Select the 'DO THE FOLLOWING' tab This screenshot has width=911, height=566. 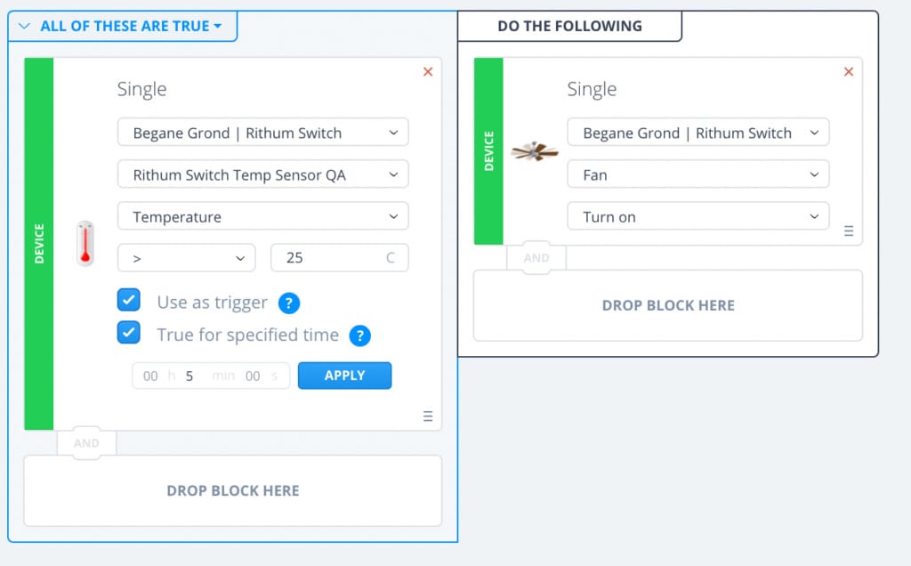click(569, 26)
